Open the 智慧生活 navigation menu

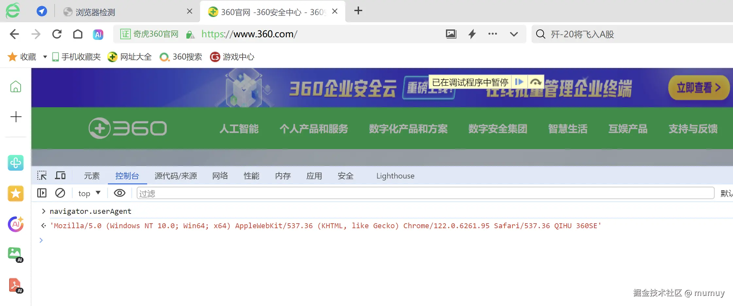point(568,128)
